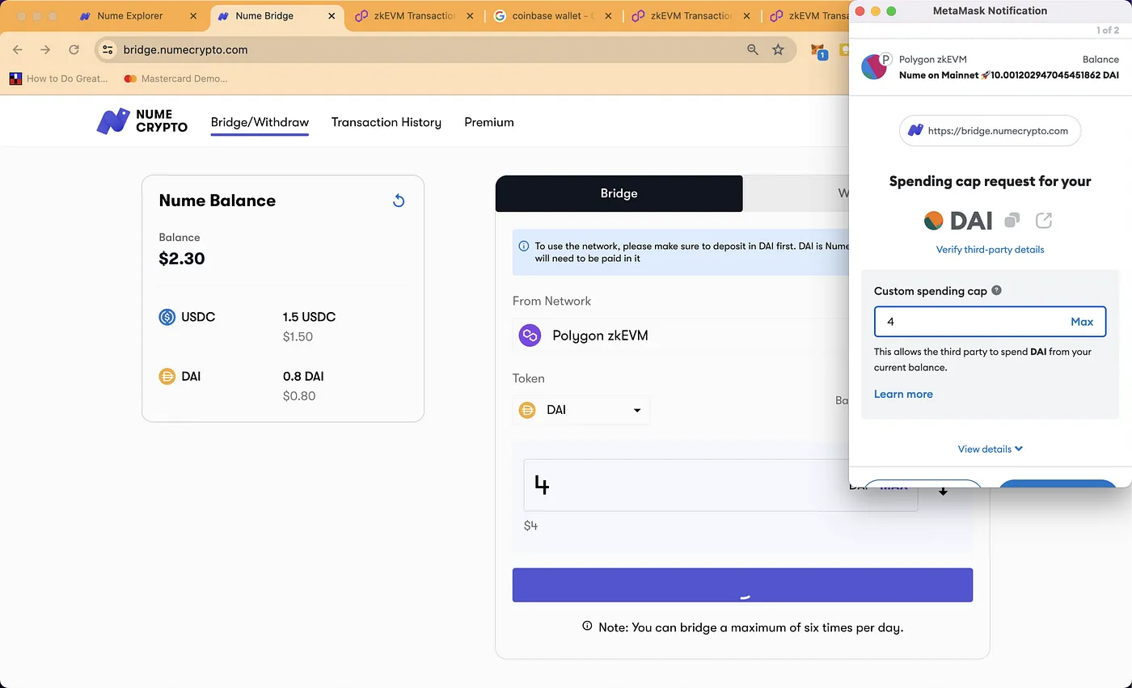Open Mastercard Demo bookmark
Image resolution: width=1132 pixels, height=688 pixels.
[x=175, y=78]
